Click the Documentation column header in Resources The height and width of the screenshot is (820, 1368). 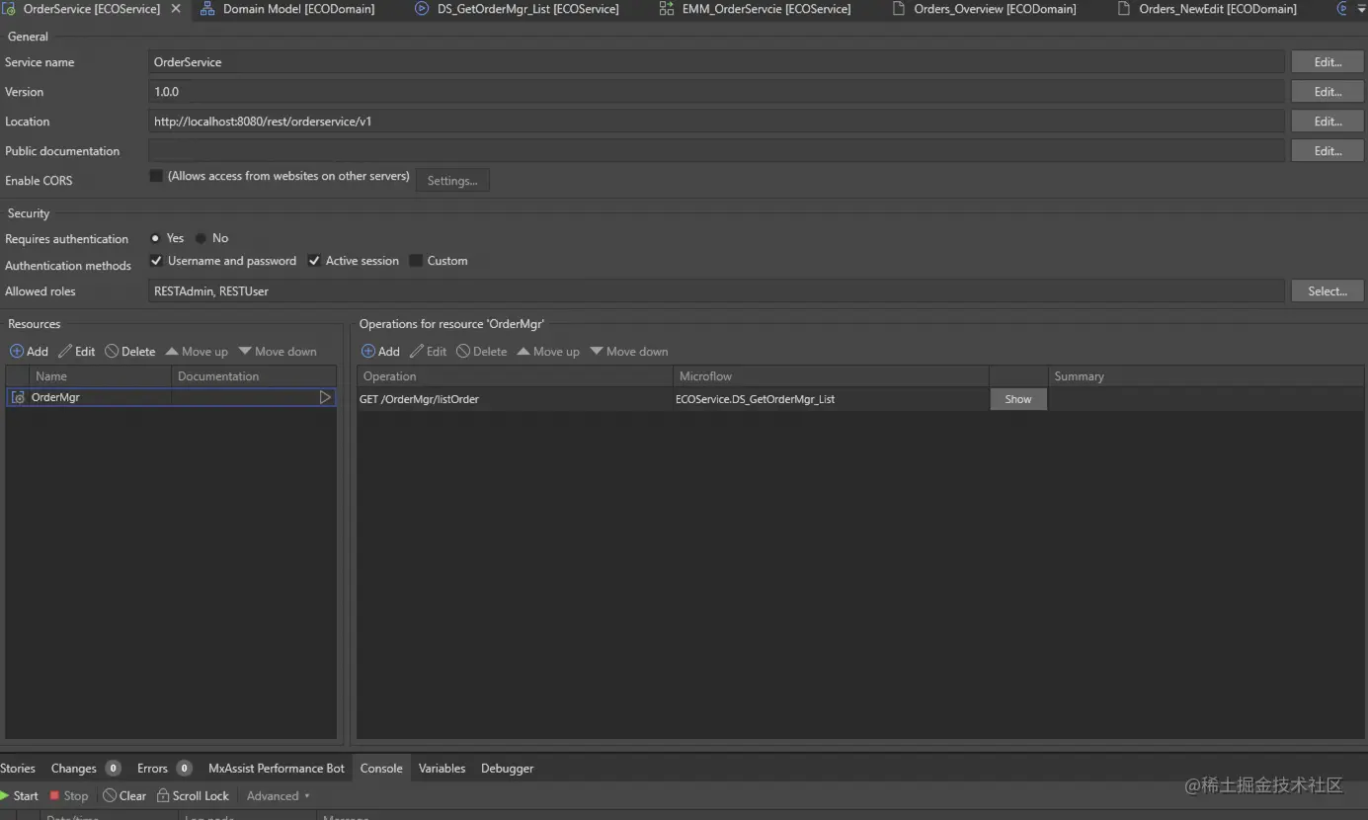pos(254,376)
